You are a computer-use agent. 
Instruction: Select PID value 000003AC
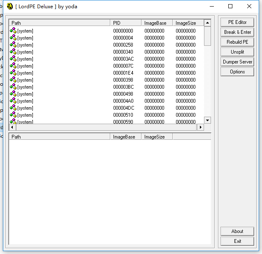(x=123, y=59)
